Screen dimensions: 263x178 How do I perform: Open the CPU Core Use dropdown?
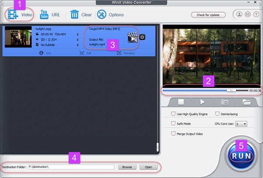241,124
